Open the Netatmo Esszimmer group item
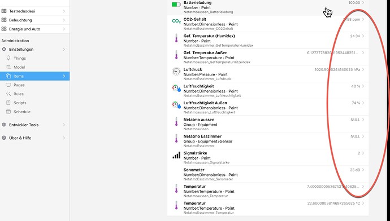 pyautogui.click(x=268, y=140)
